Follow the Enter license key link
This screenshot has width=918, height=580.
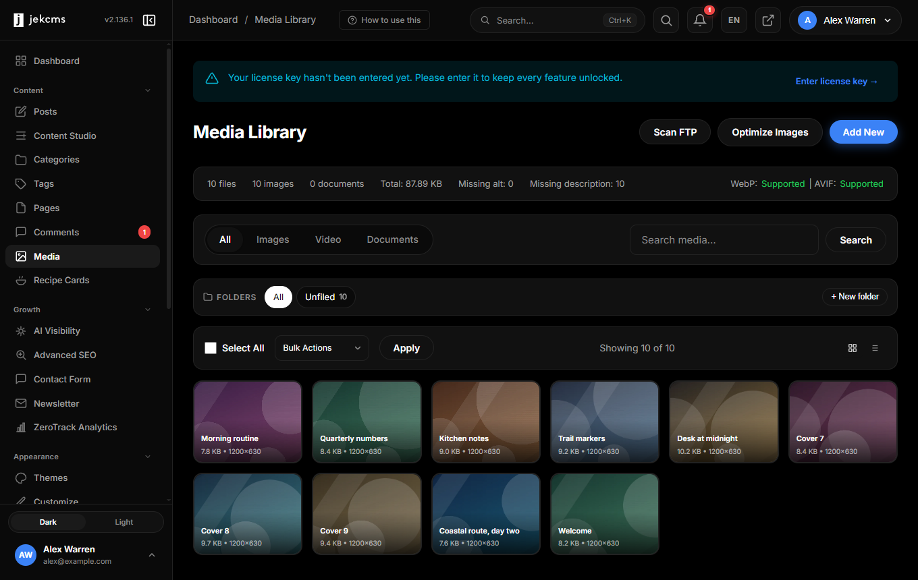point(837,81)
